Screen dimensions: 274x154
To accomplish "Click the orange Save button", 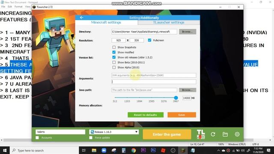I will [x=182, y=115].
